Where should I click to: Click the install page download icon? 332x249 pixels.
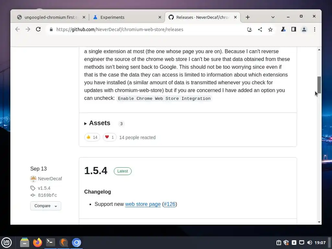249,30
